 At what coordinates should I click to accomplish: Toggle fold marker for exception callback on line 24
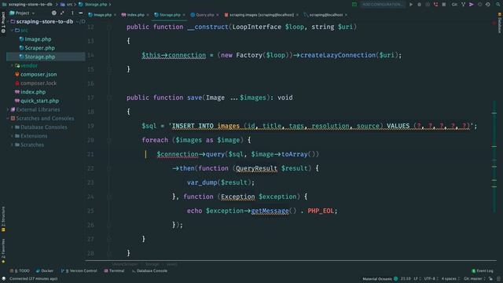[x=109, y=197]
